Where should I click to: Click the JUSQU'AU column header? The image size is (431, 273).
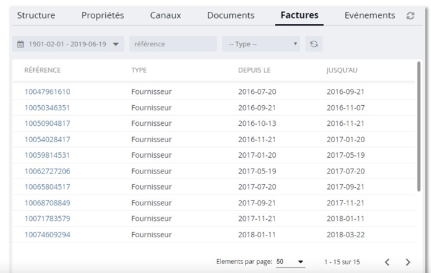coord(342,70)
